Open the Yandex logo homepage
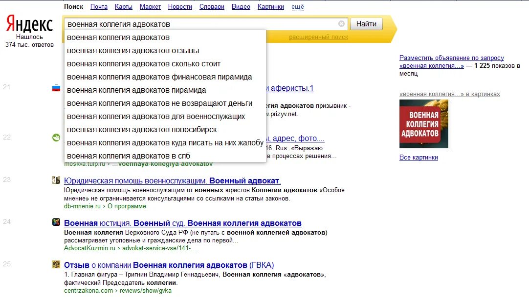529x300 pixels. [29, 23]
